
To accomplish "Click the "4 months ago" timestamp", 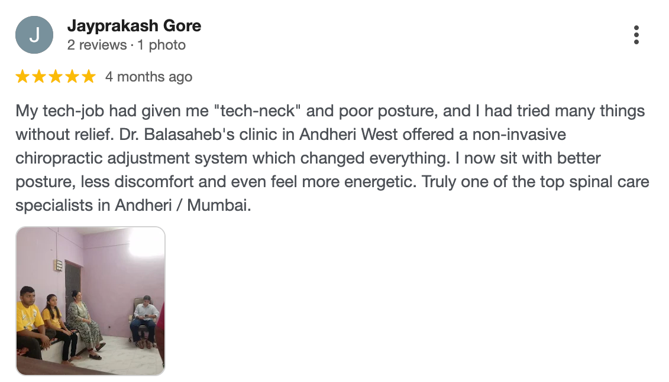I will (148, 77).
